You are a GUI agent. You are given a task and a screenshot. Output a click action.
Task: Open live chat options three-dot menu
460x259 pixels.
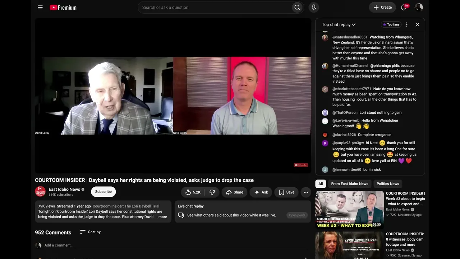point(407,24)
